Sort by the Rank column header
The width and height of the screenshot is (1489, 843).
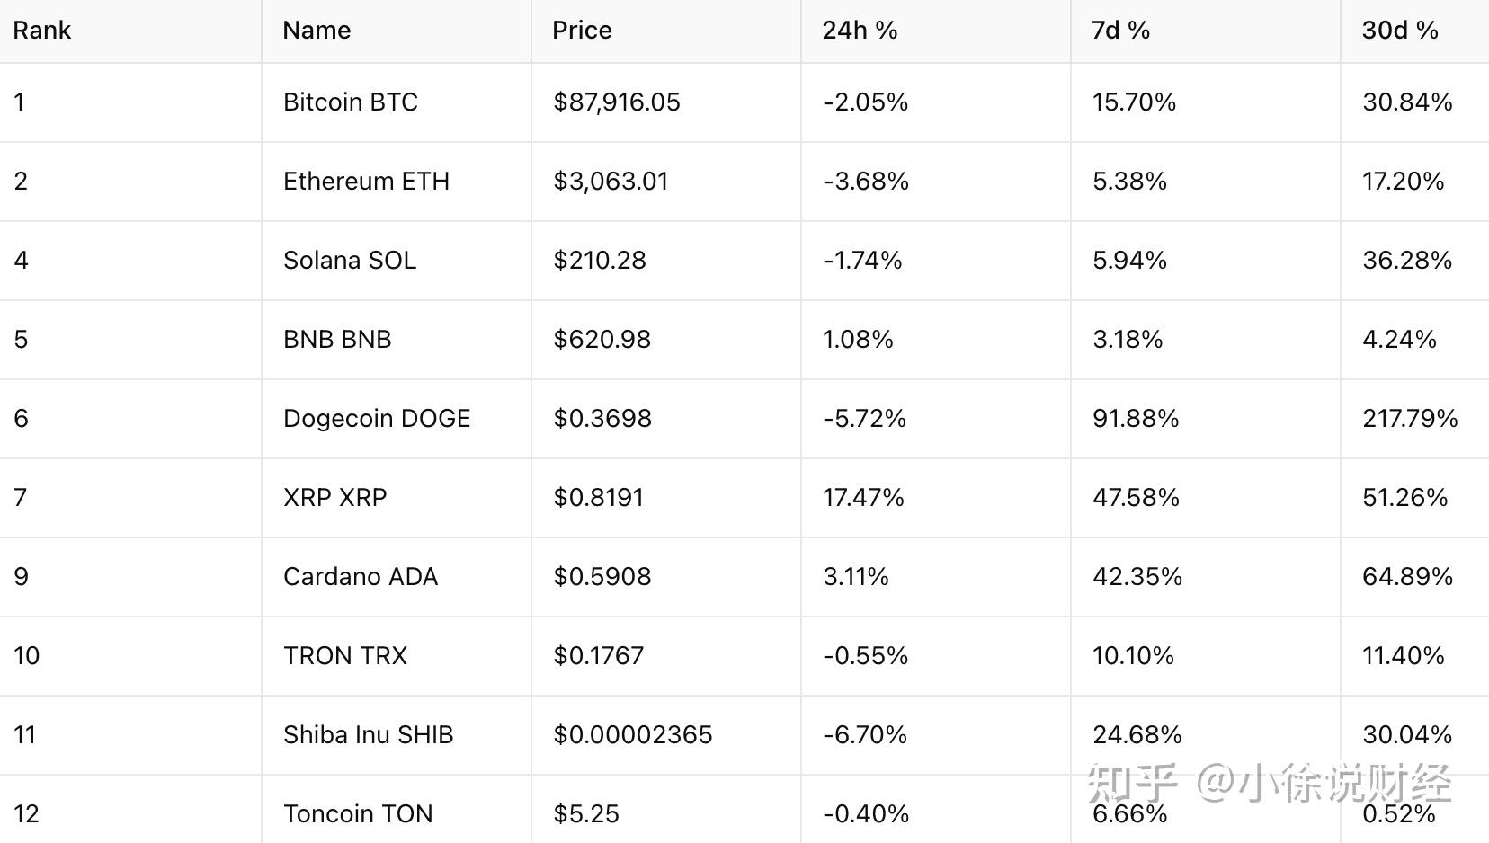(42, 31)
